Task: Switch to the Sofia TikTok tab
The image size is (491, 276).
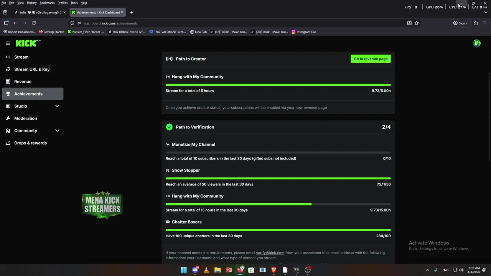Action: click(40, 12)
